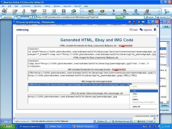Screen dimensions: 172x129
Task: Click the Write mail icon
Action: coord(15,12)
